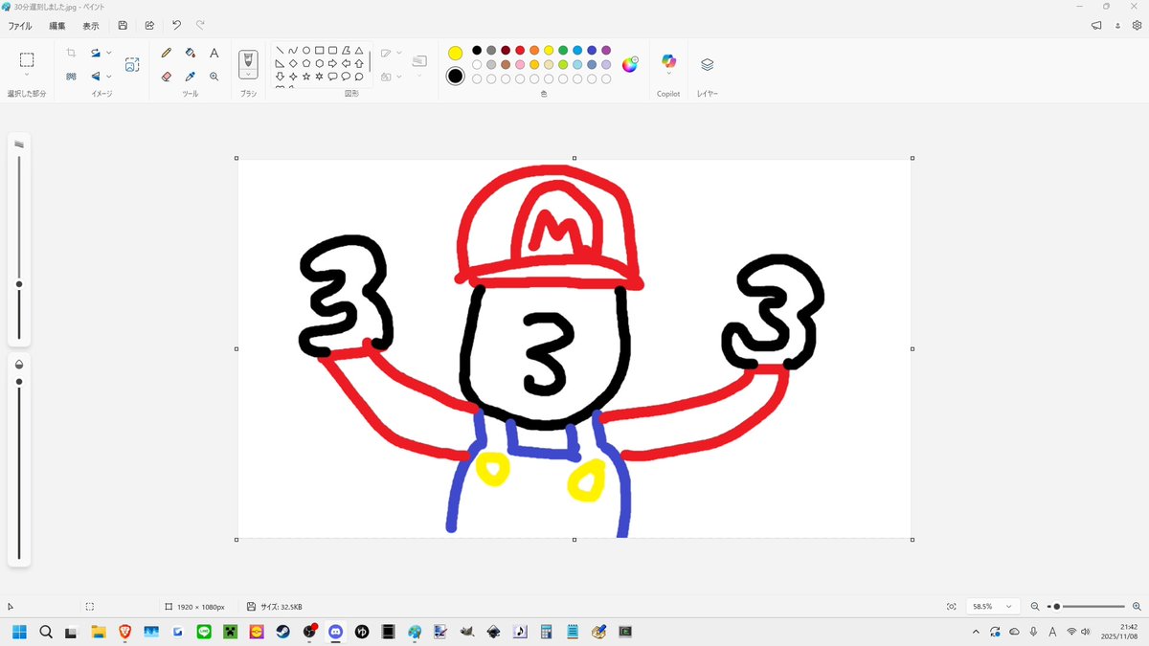
Task: Pick the green color swatch in top row
Action: [563, 51]
